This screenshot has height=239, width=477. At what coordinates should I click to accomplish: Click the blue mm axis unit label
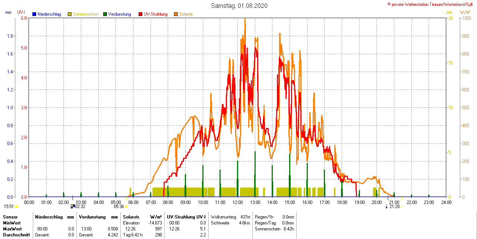point(9,12)
